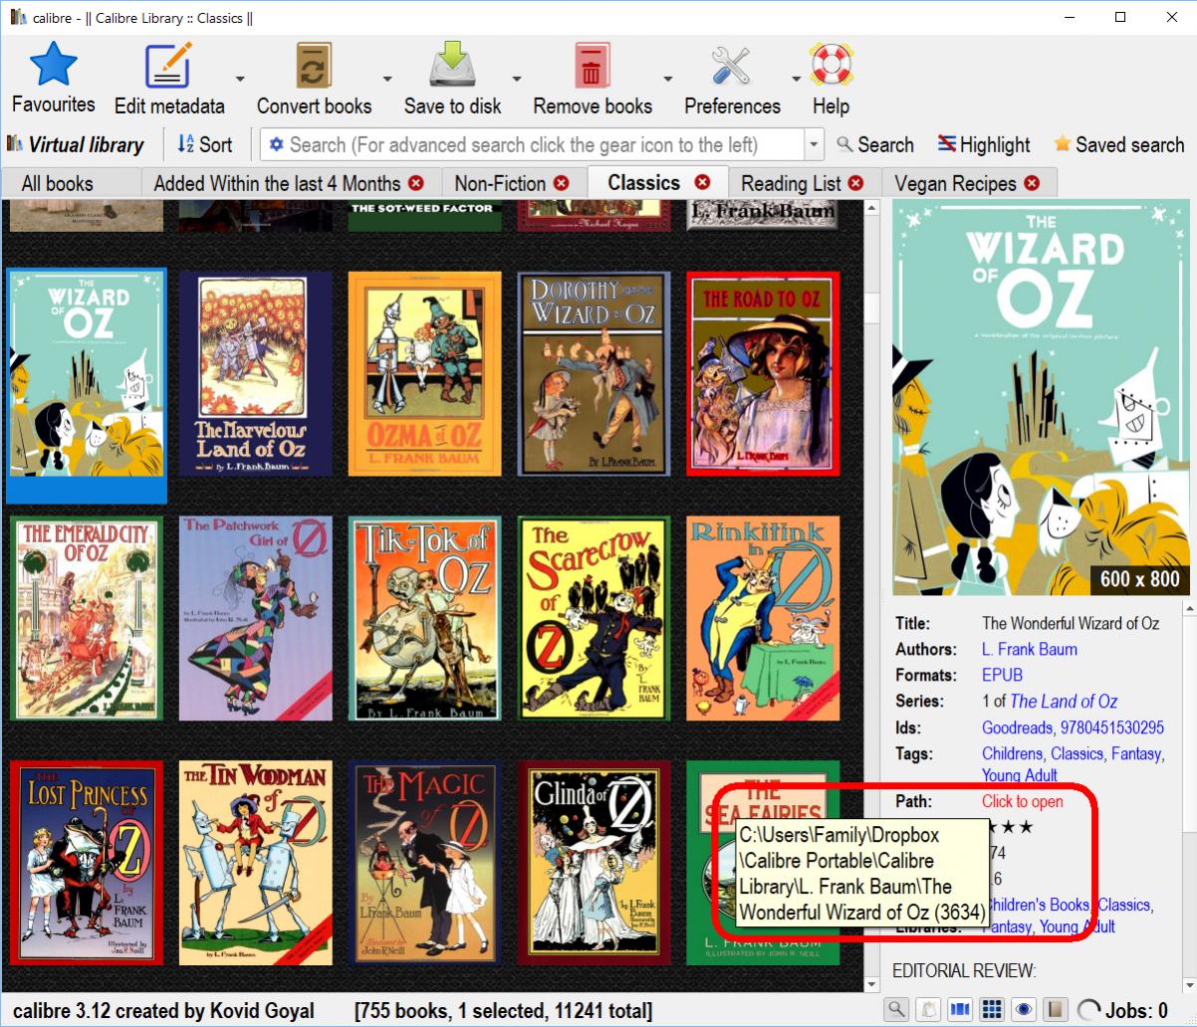The image size is (1197, 1027).
Task: Close the Classics tab
Action: 702,182
